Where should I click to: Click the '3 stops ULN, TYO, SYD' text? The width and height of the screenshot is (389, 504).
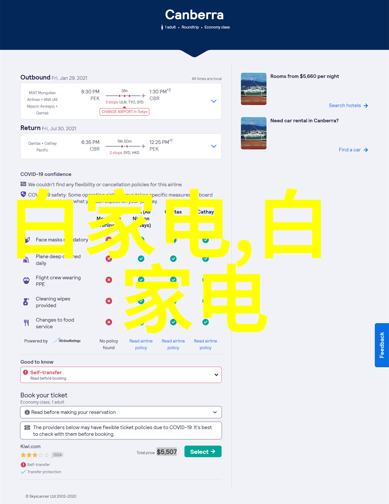(x=124, y=102)
